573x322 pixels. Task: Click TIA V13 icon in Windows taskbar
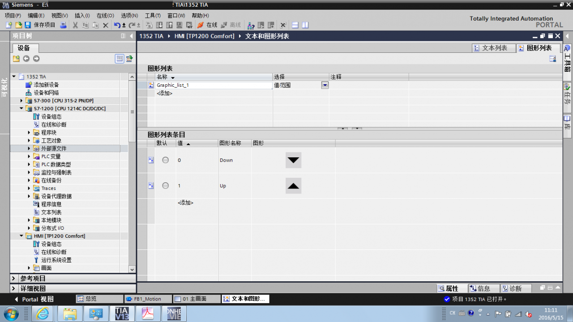pos(122,314)
